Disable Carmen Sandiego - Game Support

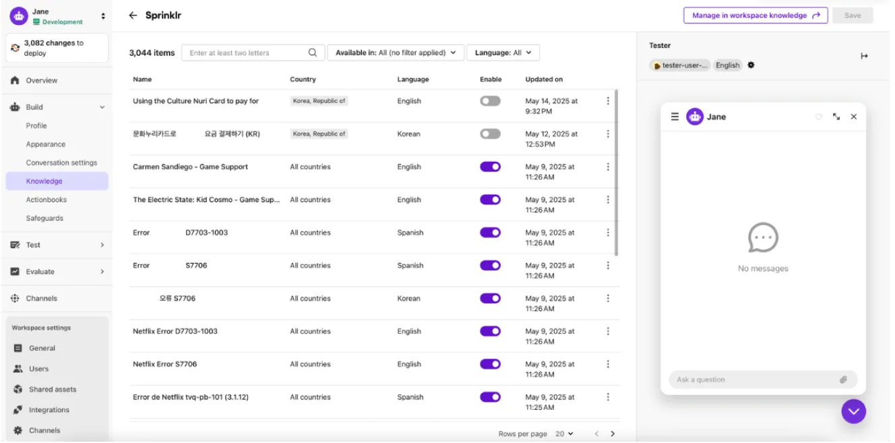tap(490, 167)
